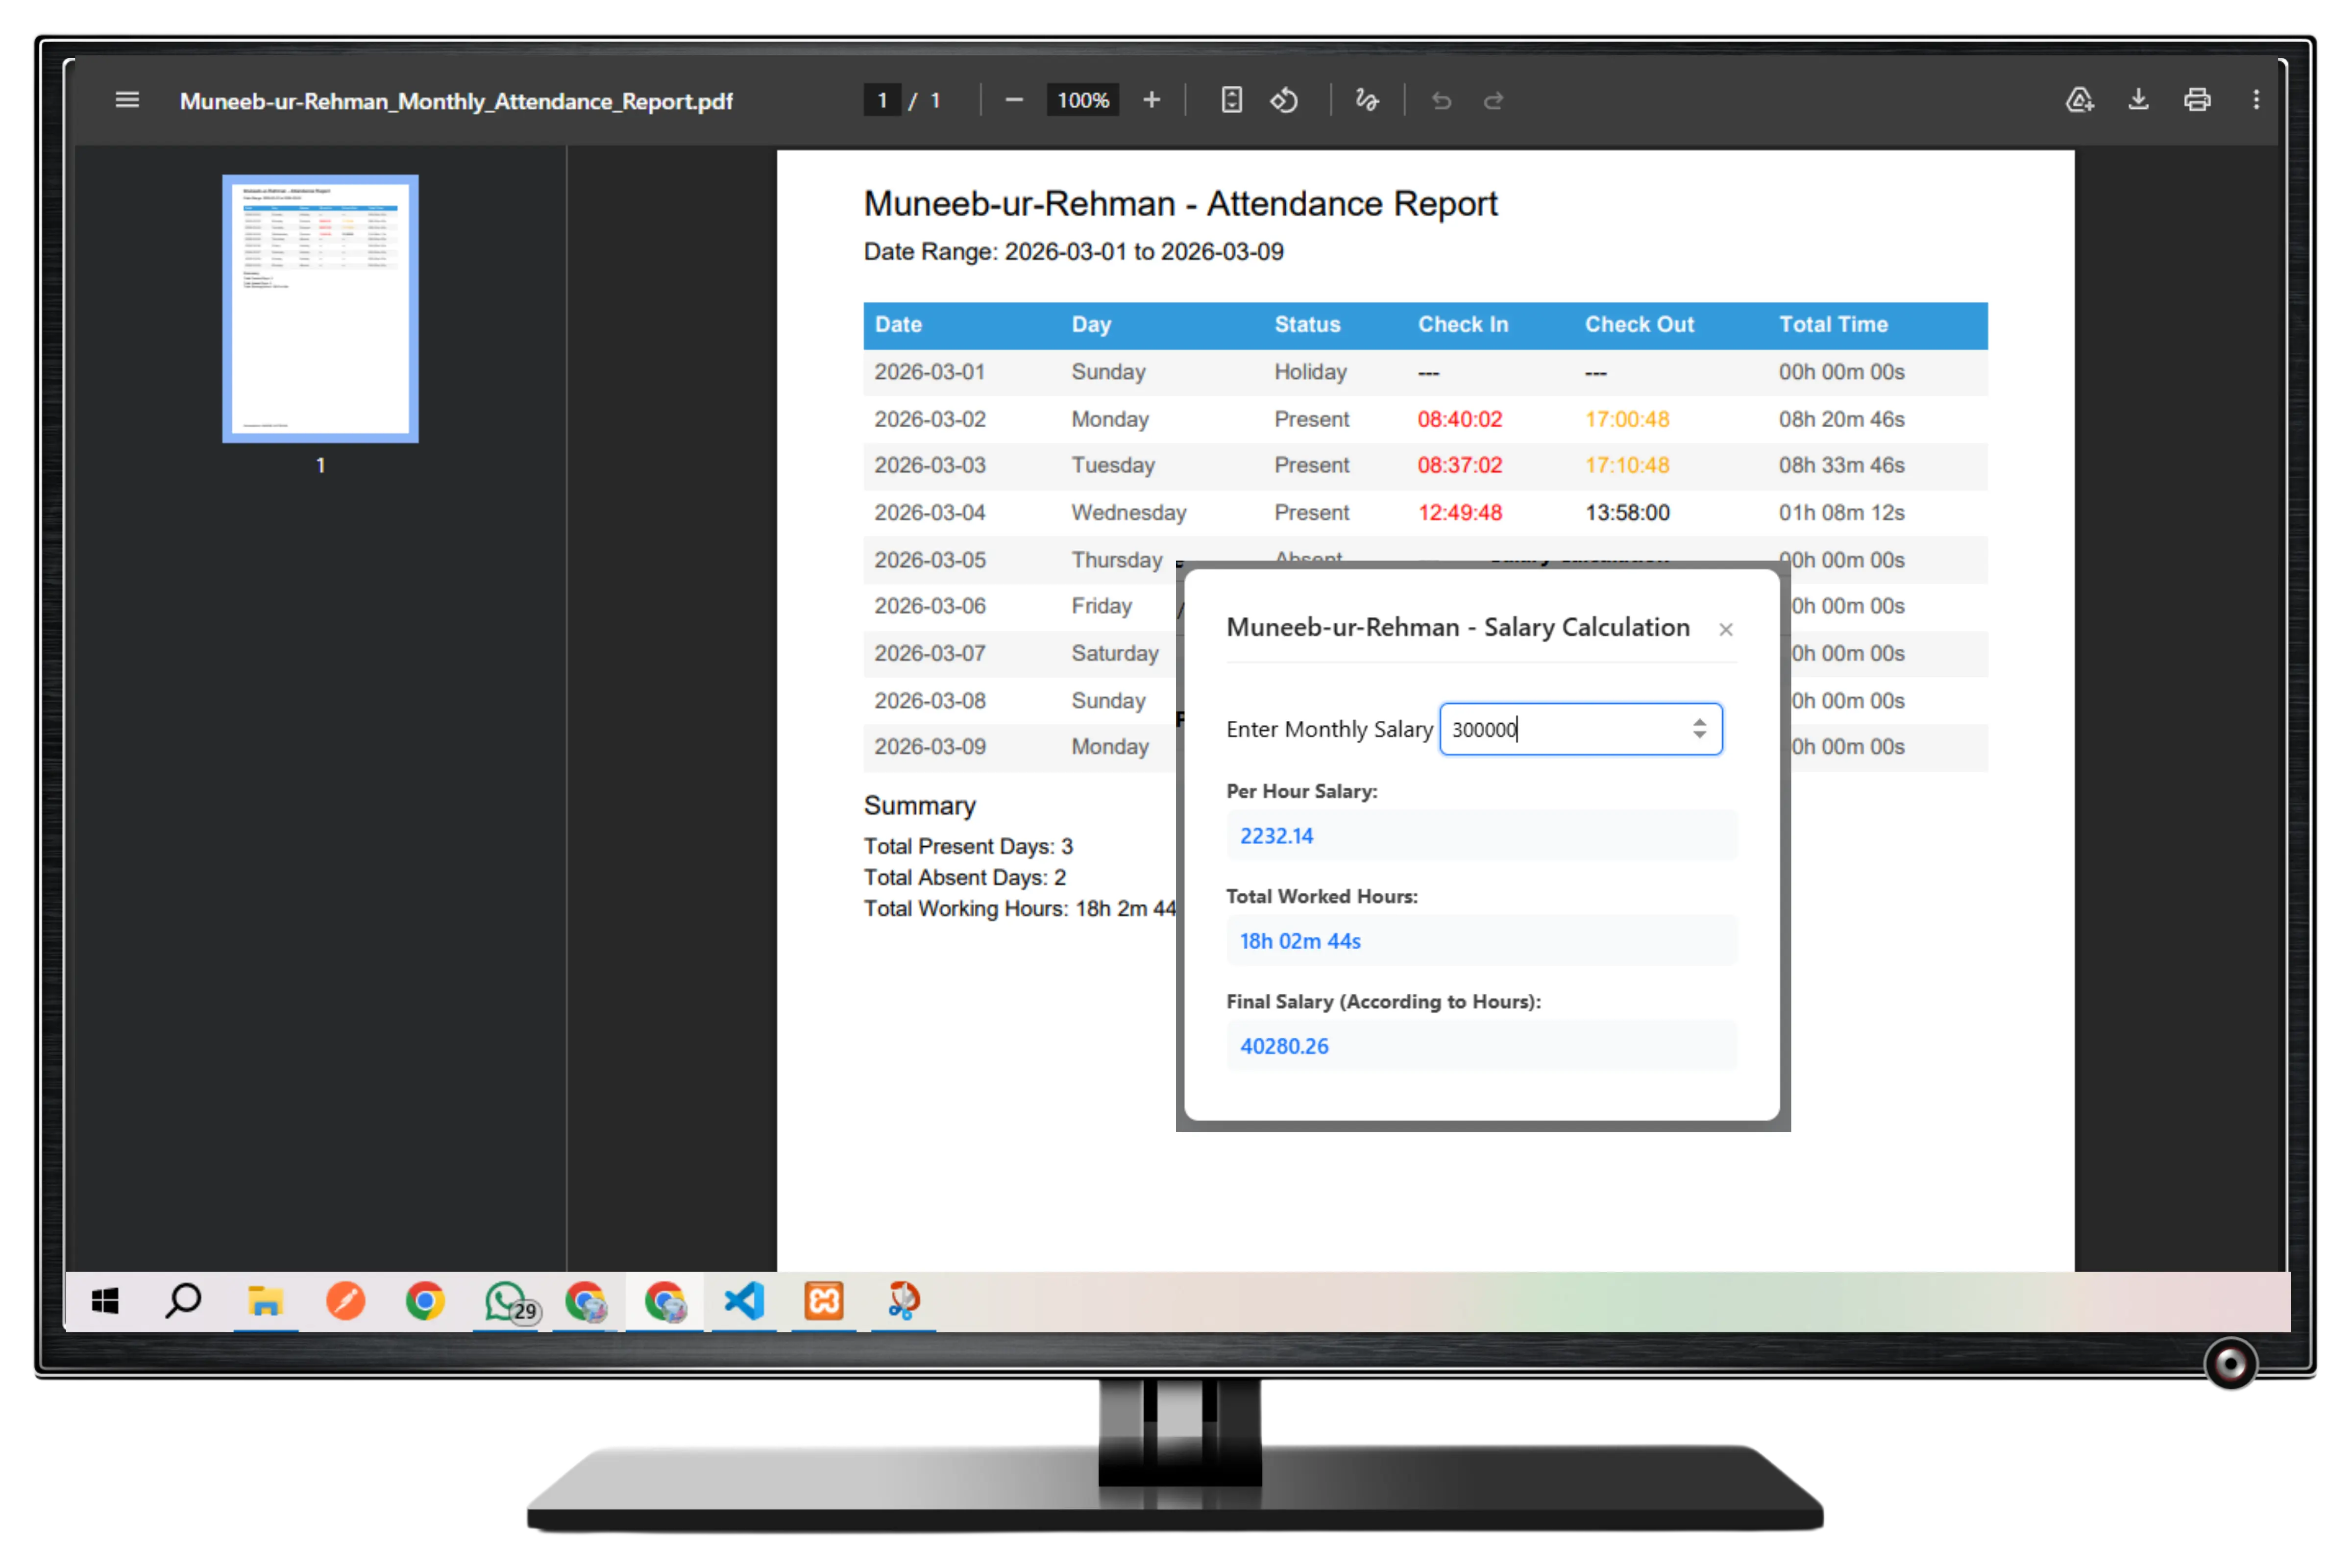2352x1568 pixels.
Task: Select the draw annotation tool
Action: coord(1366,100)
